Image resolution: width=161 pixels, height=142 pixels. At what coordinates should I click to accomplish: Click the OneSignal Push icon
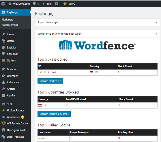coord(3,130)
